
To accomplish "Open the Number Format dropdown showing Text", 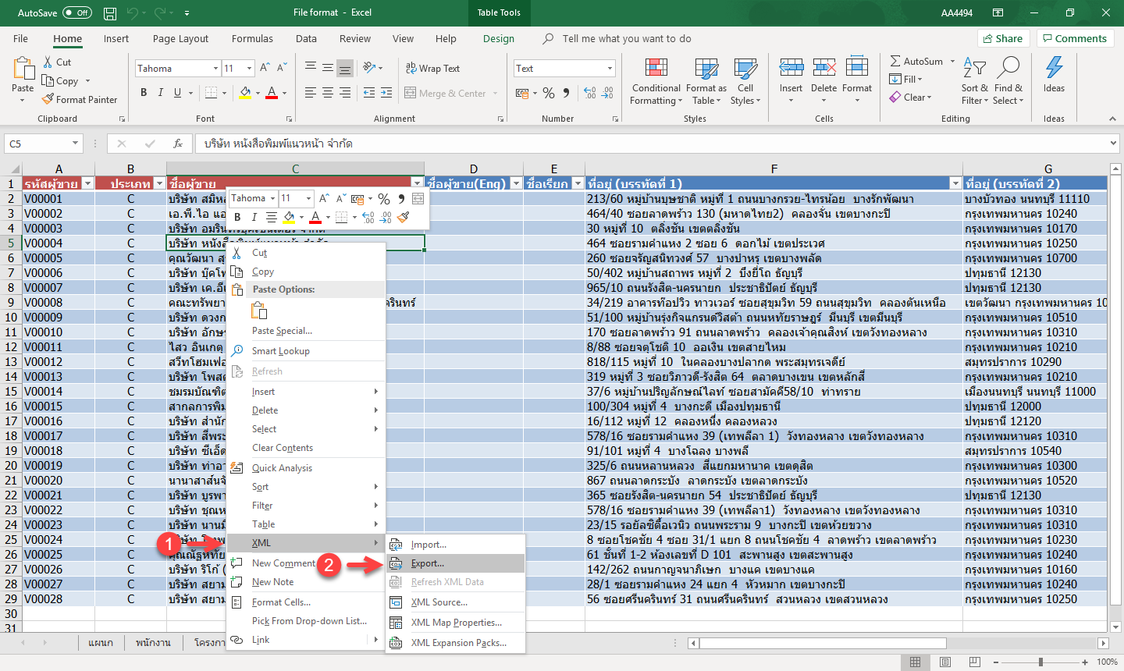I will 610,69.
